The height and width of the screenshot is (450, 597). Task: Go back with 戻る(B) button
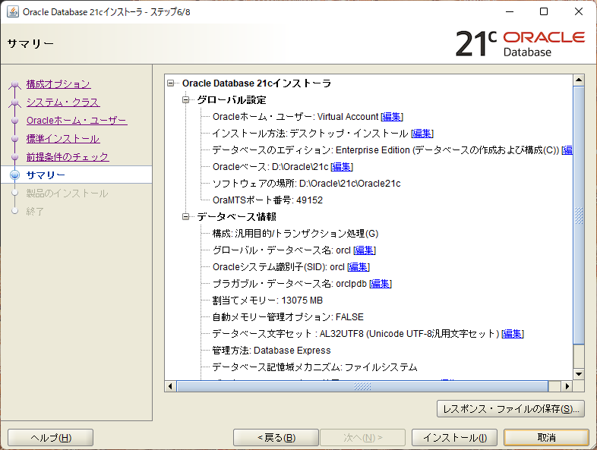tap(276, 438)
